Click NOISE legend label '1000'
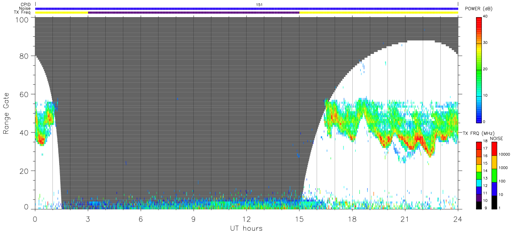 tap(503, 168)
